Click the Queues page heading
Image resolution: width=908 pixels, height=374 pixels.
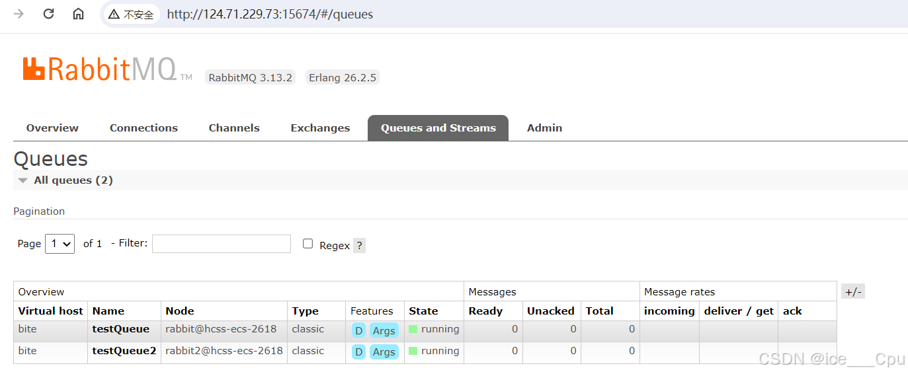click(x=50, y=159)
